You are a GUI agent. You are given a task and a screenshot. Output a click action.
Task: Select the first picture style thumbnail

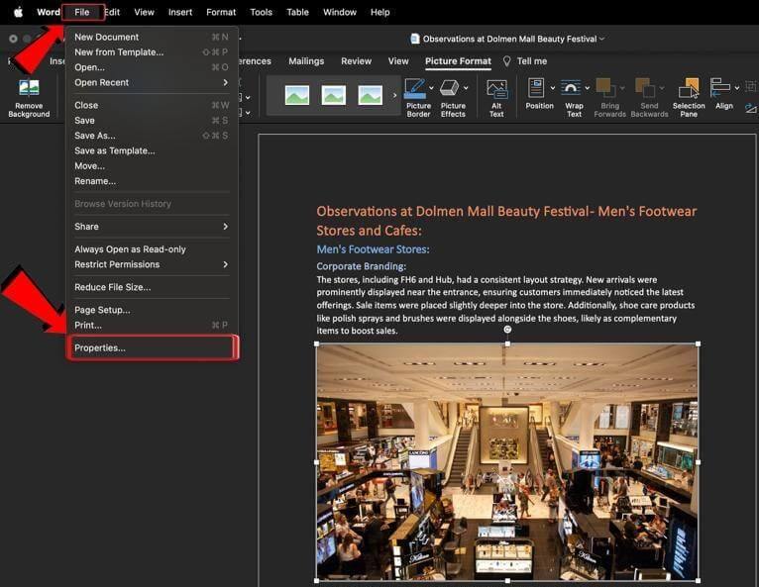[x=296, y=95]
